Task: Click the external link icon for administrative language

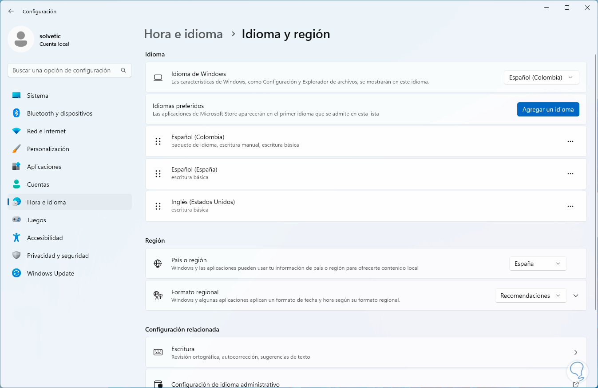Action: 576,384
